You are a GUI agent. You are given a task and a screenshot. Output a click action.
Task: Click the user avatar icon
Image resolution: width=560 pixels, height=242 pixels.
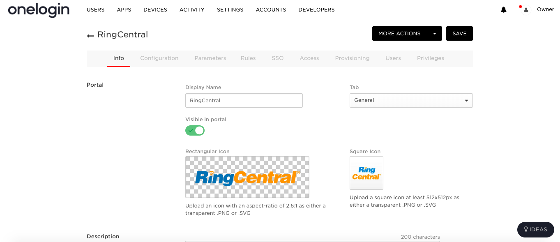click(x=525, y=9)
